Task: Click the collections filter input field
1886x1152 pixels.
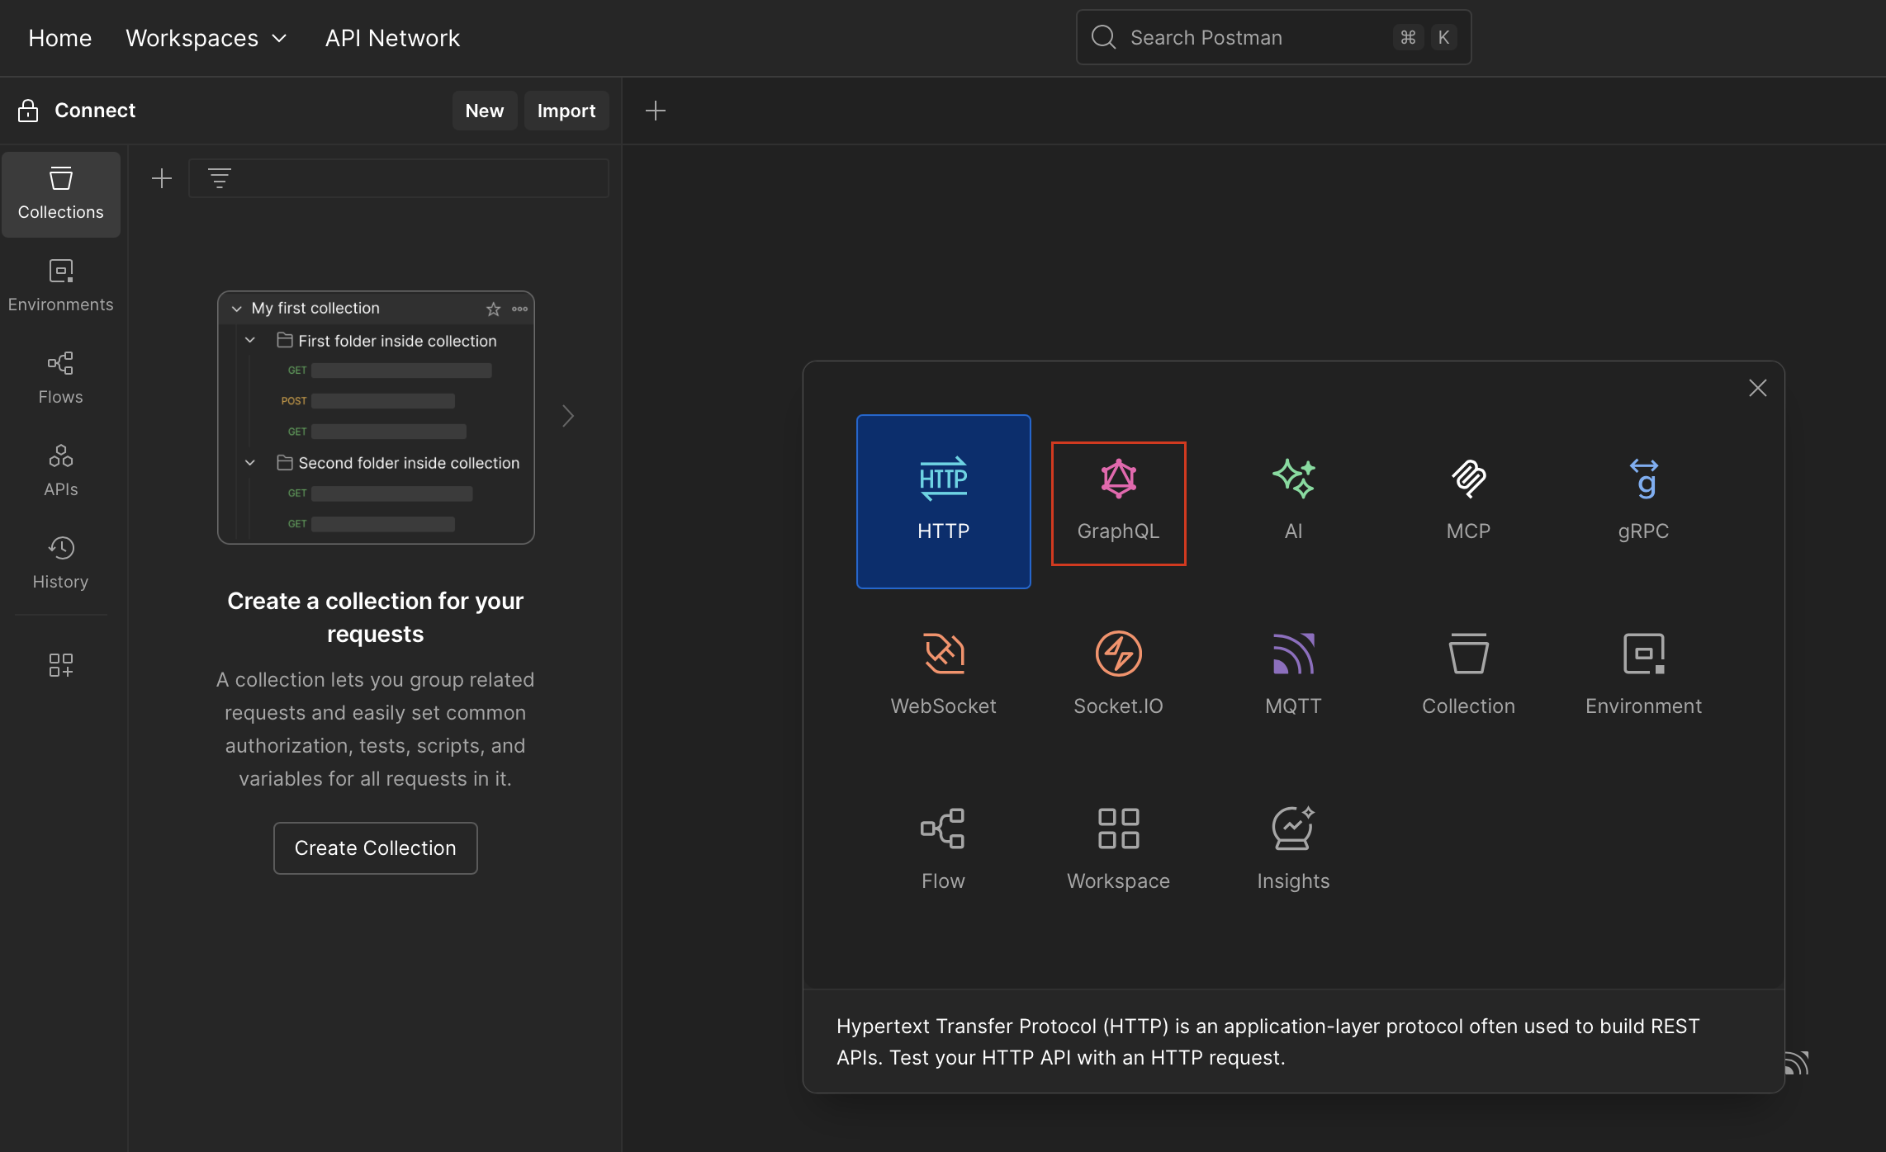Action: point(399,178)
